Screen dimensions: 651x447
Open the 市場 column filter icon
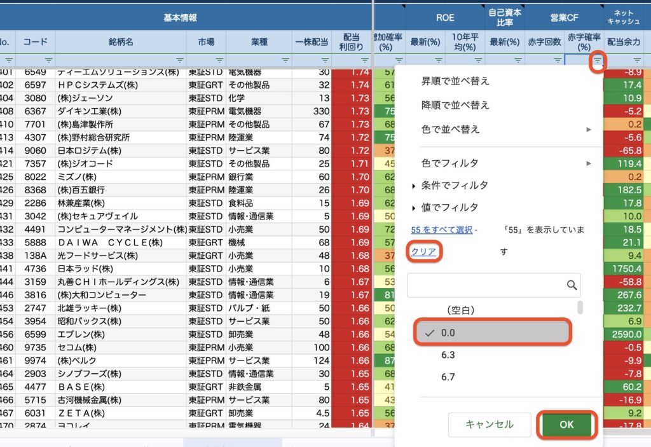tap(219, 60)
